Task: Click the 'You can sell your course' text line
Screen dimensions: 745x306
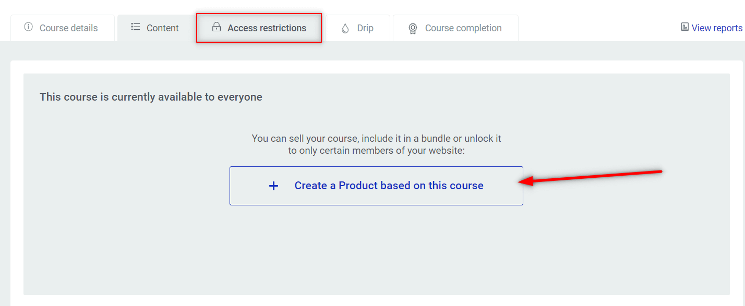Action: pyautogui.click(x=376, y=139)
